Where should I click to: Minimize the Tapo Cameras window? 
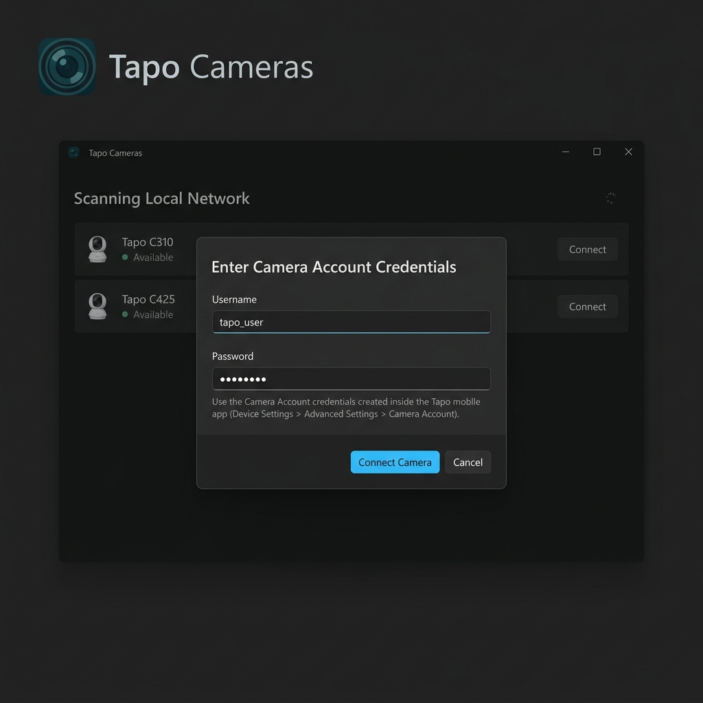[x=566, y=152]
